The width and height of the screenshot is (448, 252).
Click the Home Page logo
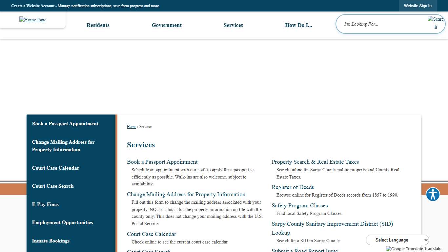pos(32,20)
